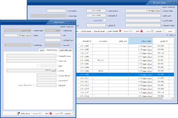Select row 'شرکت نمونه ۱۰۱۱' in company grid

(125, 60)
